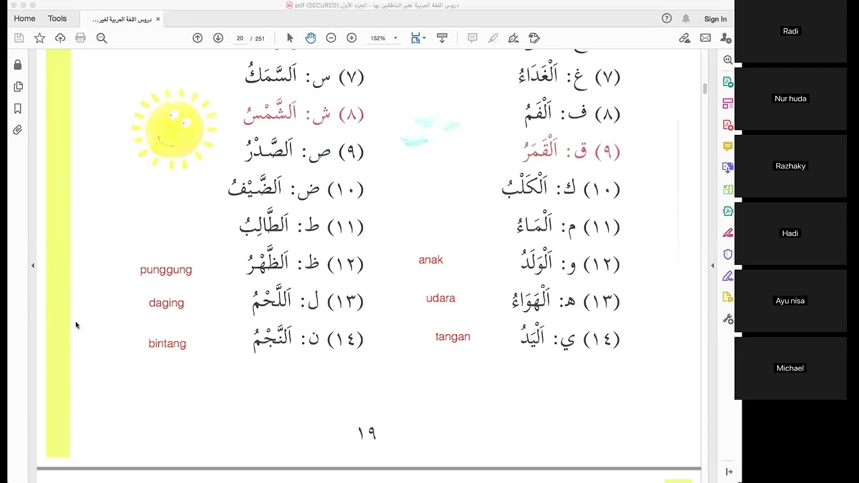Share a link to this file
The image size is (859, 483).
coord(685,38)
